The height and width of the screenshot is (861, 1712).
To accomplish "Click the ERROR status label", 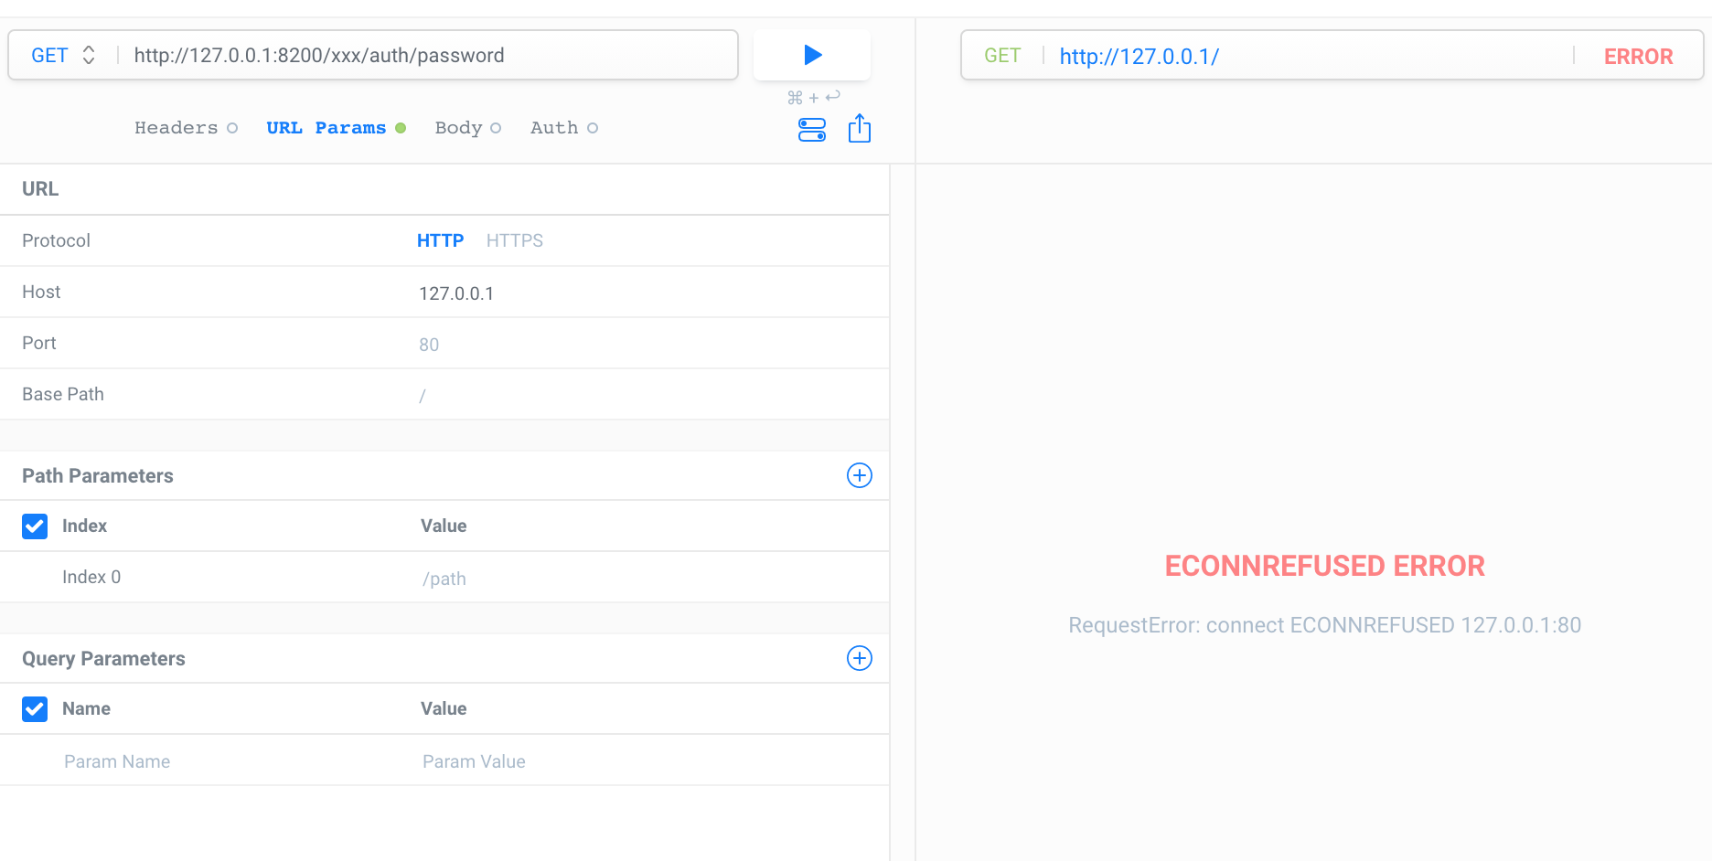I will click(1638, 56).
